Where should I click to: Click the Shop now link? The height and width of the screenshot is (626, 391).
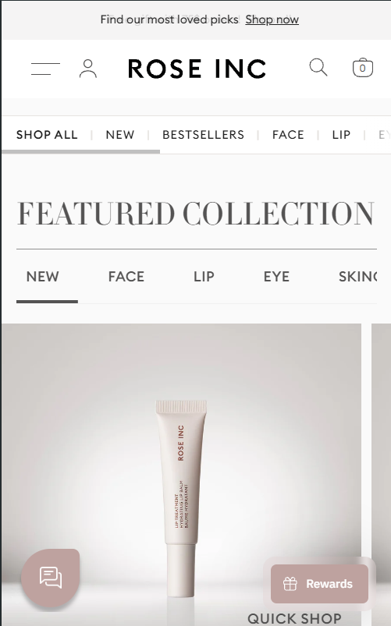tap(272, 19)
